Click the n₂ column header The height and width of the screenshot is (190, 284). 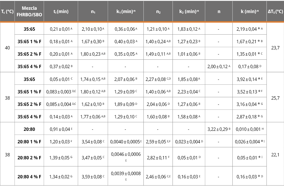(158, 12)
